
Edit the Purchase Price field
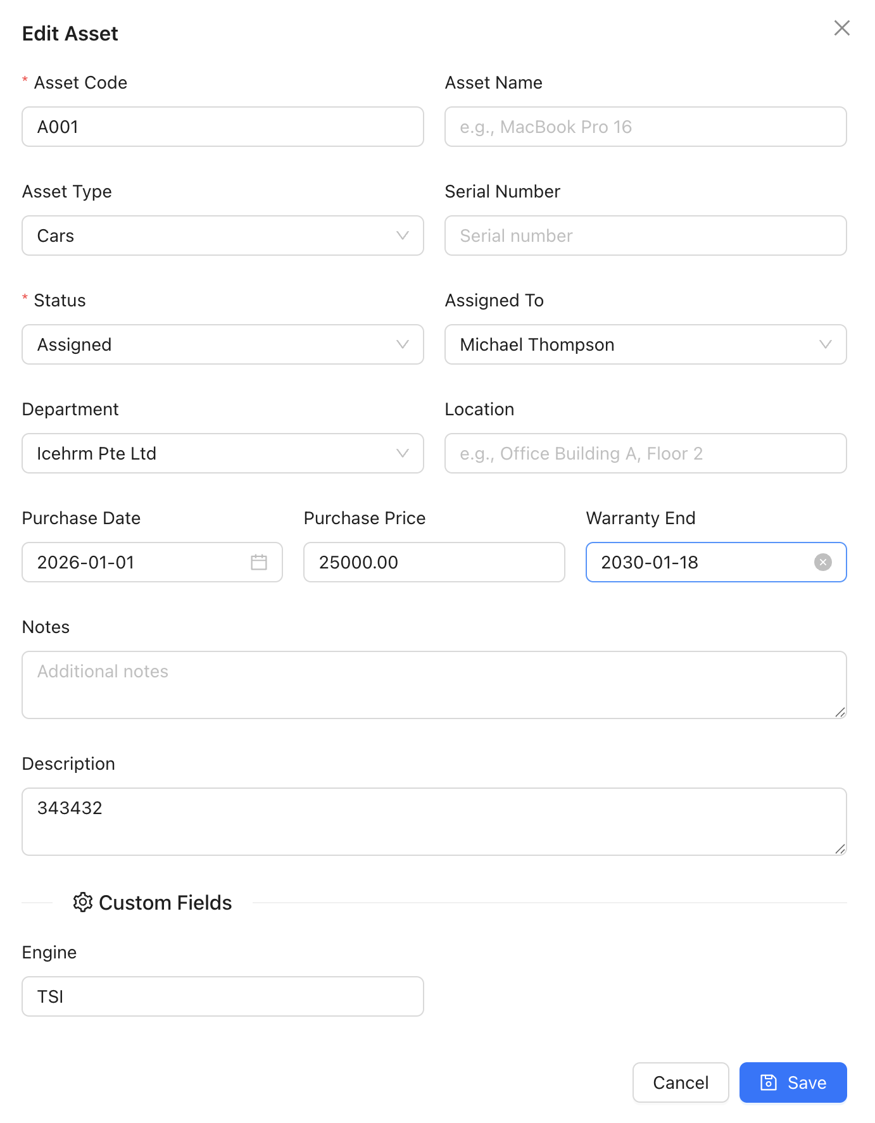point(434,562)
